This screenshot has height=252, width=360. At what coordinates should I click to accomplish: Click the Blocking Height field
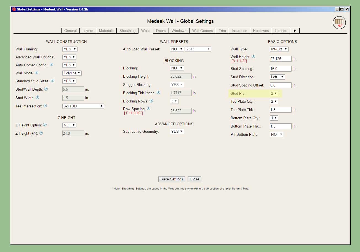point(181,76)
